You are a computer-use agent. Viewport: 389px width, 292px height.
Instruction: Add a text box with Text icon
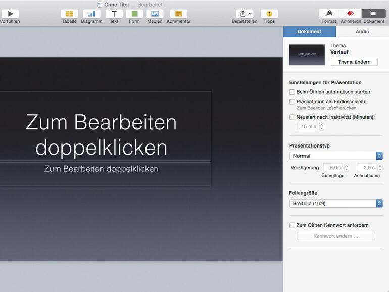coord(114,14)
